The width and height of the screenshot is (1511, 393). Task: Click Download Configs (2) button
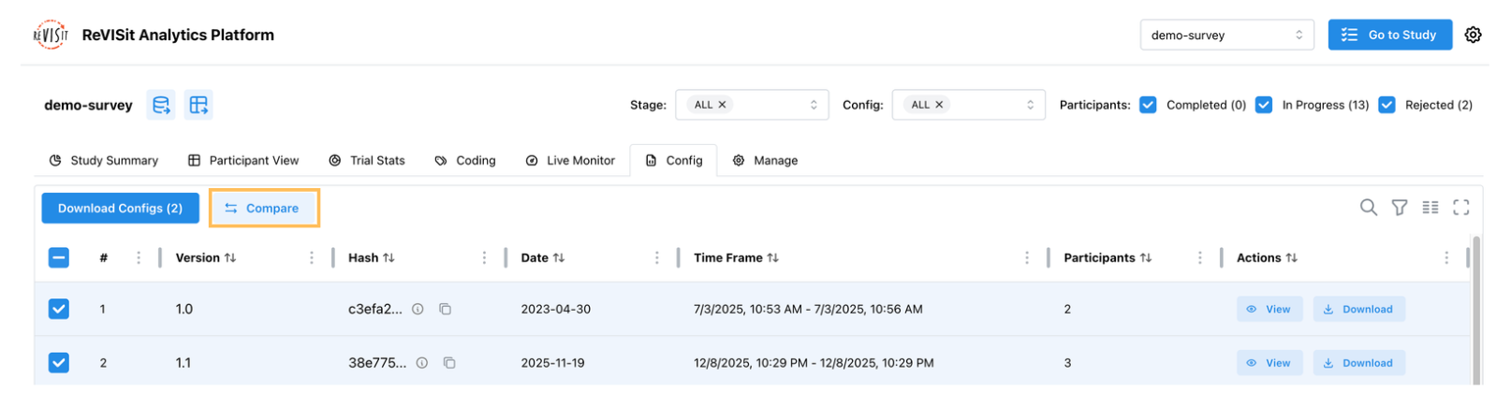pyautogui.click(x=120, y=208)
